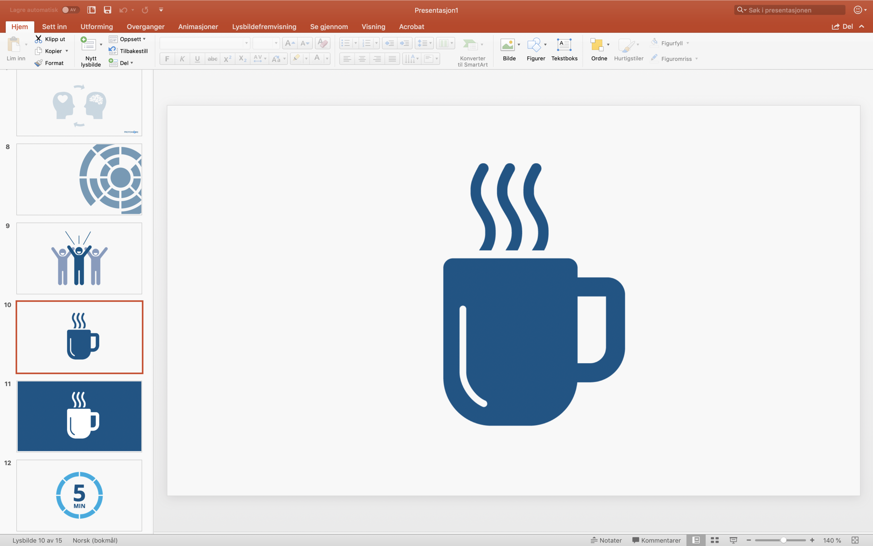Toggle the Lagre automatisk autosave switch
Image resolution: width=873 pixels, height=546 pixels.
coord(71,10)
